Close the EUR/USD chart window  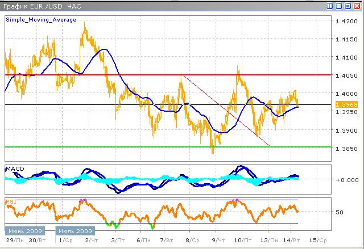click(x=356, y=6)
